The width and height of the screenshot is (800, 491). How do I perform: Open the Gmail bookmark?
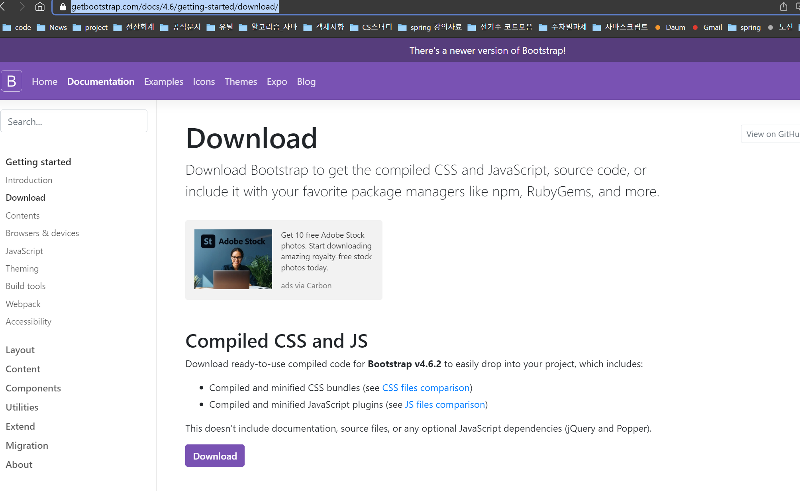click(x=712, y=27)
